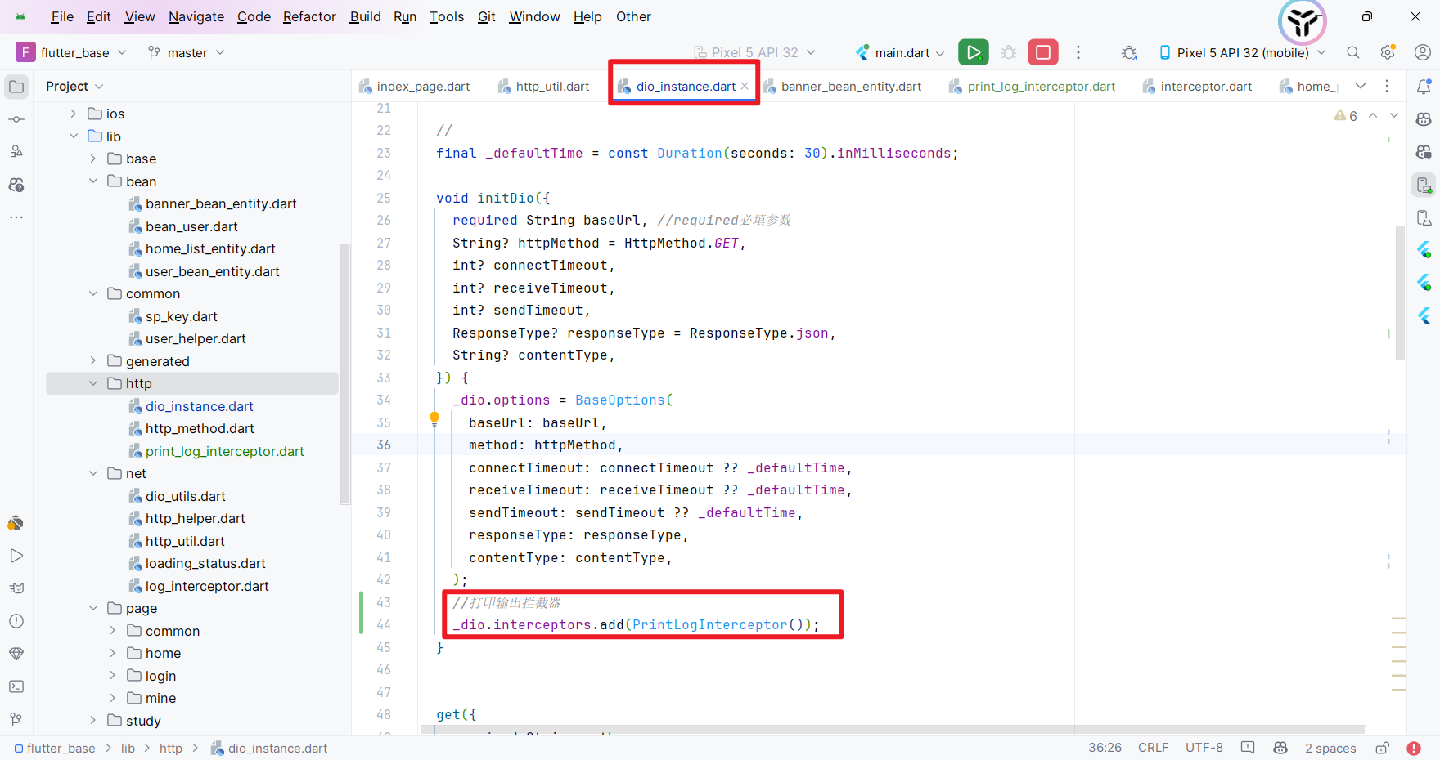Collapse the bean folder
The image size is (1440, 760).
[x=92, y=181]
